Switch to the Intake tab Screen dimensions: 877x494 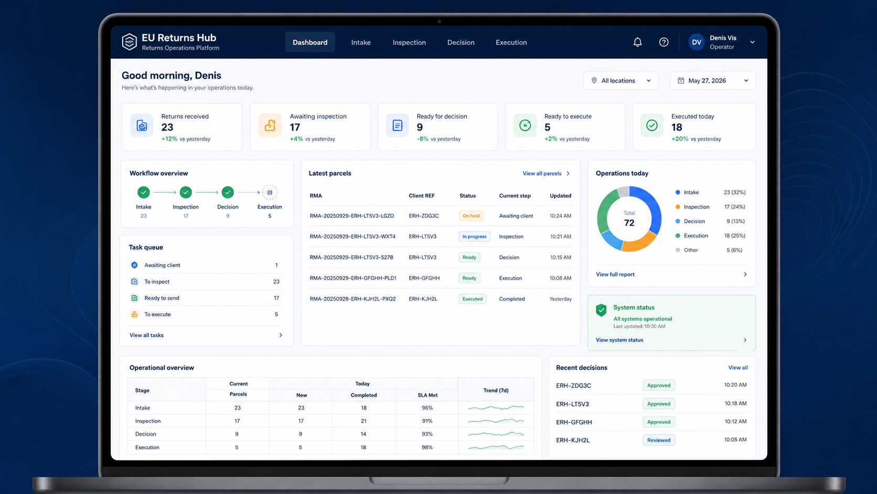[361, 42]
